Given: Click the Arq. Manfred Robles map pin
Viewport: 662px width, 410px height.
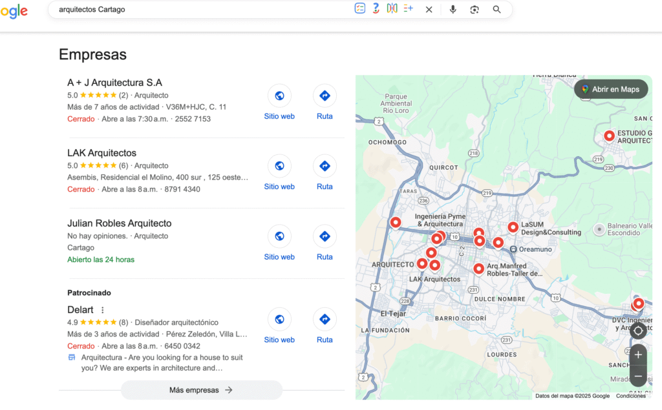Looking at the screenshot, I should [478, 269].
